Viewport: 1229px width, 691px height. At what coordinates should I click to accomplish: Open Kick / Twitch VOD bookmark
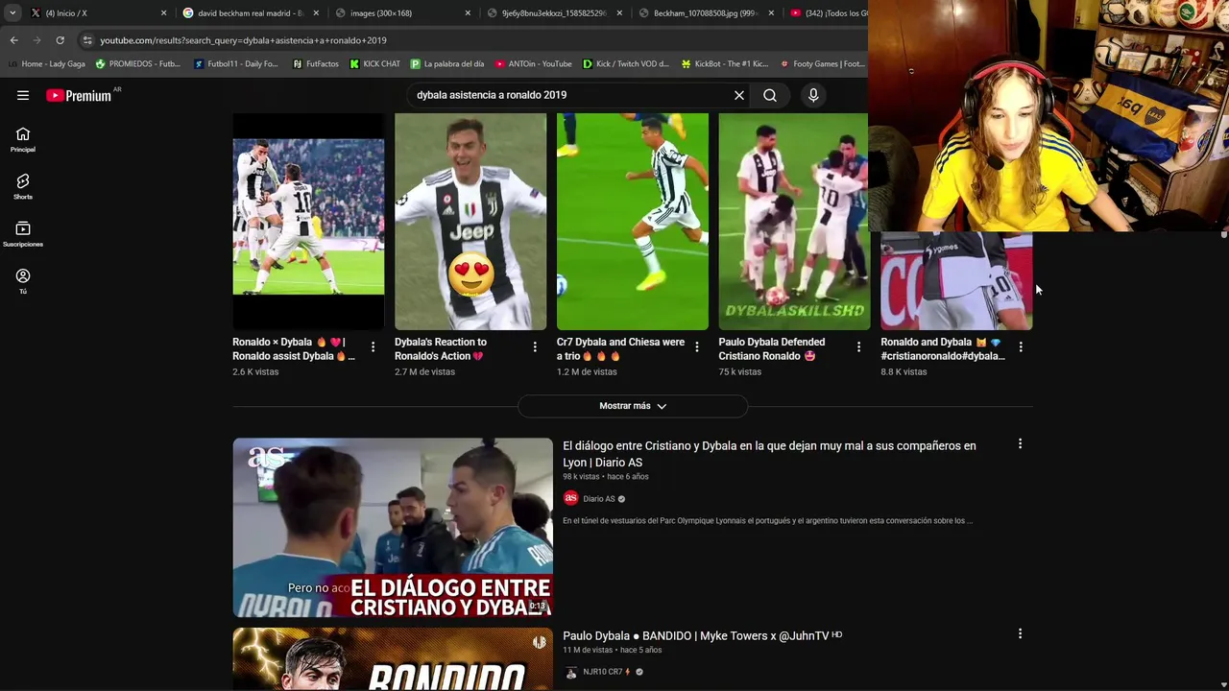(626, 64)
